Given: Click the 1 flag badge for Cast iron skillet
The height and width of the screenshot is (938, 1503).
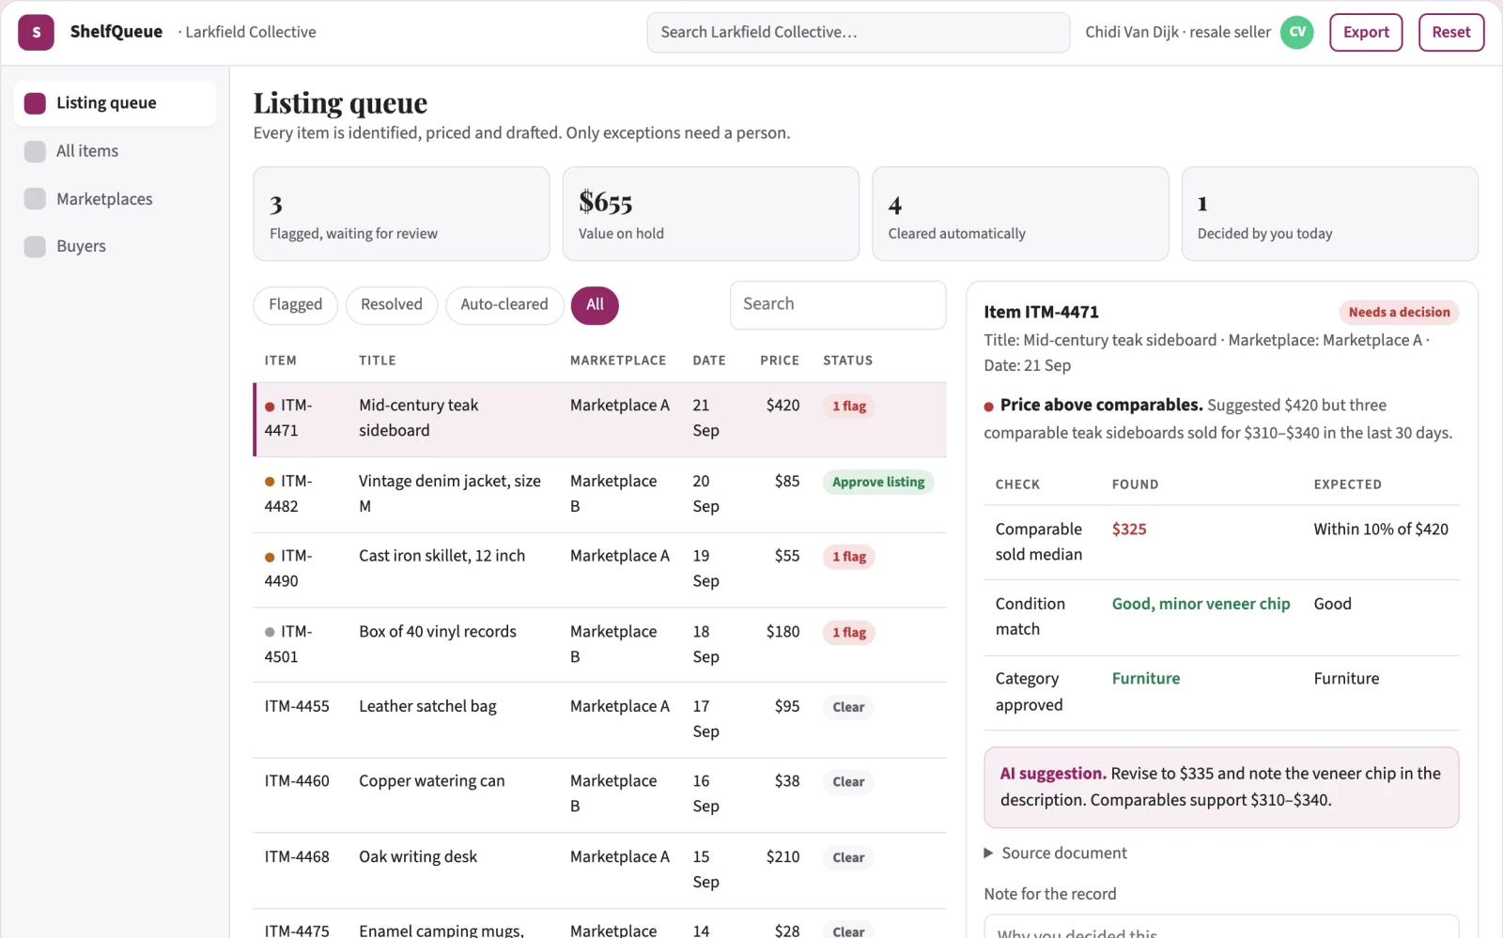Looking at the screenshot, I should pyautogui.click(x=849, y=557).
